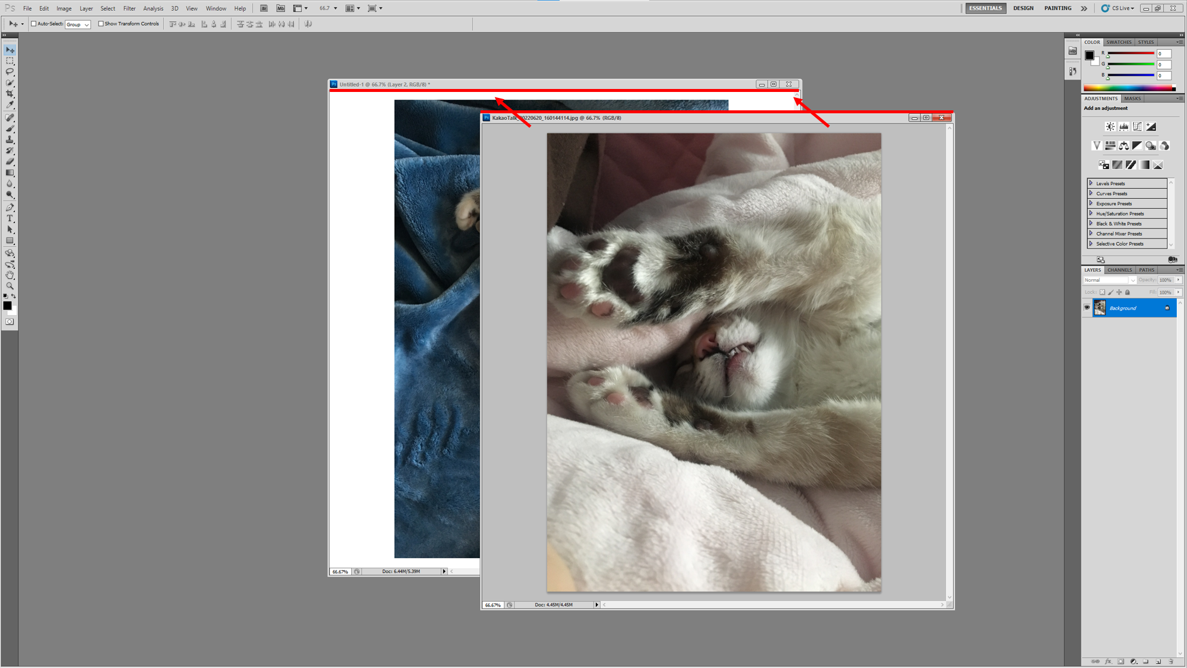Switch to the Channels tab
Screen dimensions: 1187x668
pyautogui.click(x=1119, y=270)
